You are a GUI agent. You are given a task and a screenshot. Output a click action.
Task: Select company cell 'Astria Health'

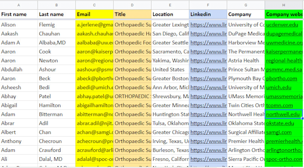(x=246, y=61)
